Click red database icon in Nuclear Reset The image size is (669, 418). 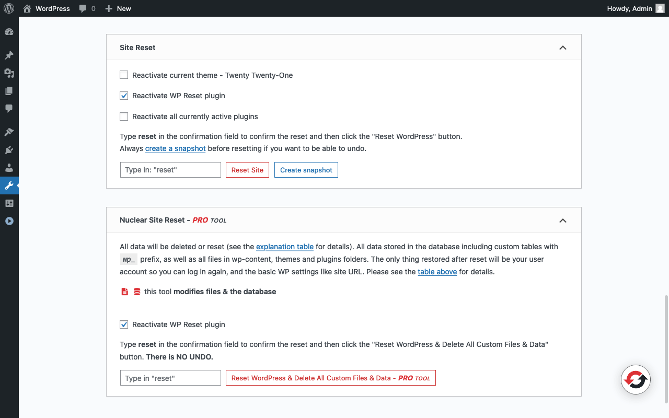(x=137, y=292)
